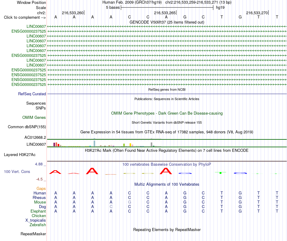Image resolution: width=287 pixels, height=241 pixels.
Task: Click the SNPs track label
Action: [41, 108]
